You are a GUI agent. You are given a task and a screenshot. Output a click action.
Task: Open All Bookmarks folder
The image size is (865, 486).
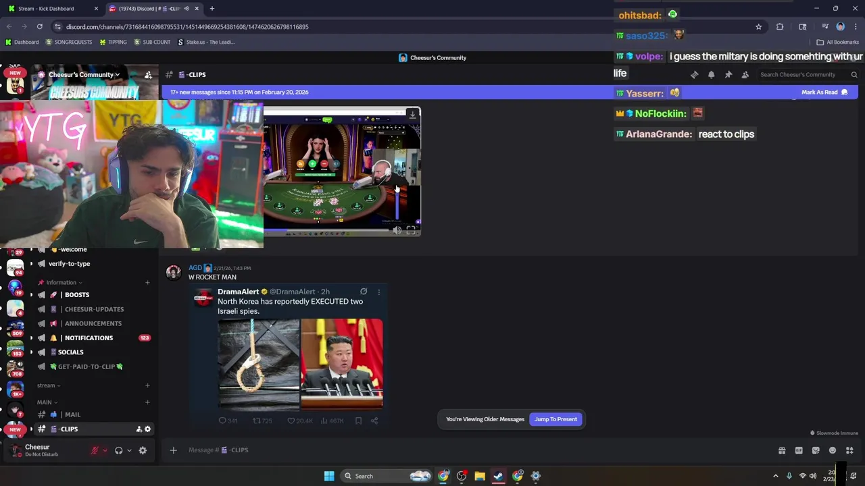(838, 42)
